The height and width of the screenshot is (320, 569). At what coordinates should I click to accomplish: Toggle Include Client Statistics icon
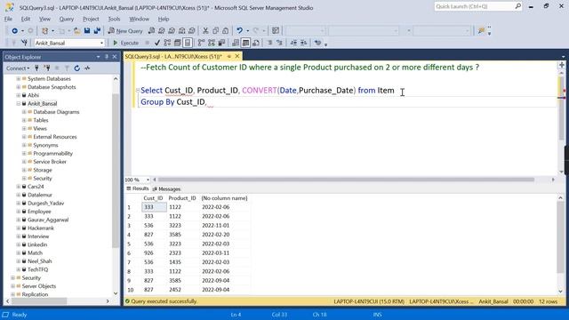tap(221, 43)
